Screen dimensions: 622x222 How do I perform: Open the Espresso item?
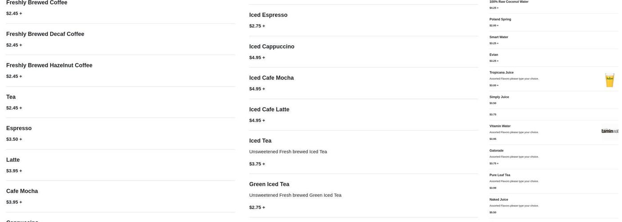[19, 128]
